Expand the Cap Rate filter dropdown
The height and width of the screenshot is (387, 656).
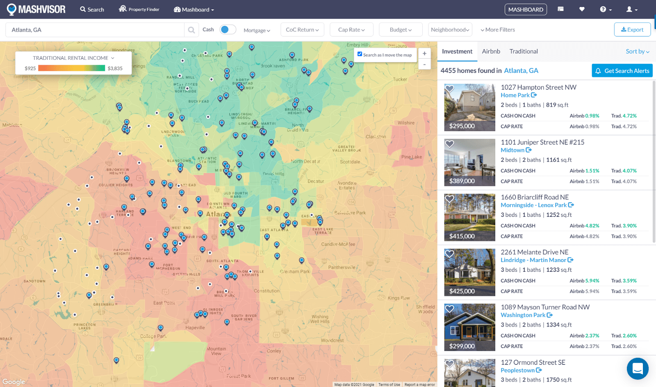[351, 30]
